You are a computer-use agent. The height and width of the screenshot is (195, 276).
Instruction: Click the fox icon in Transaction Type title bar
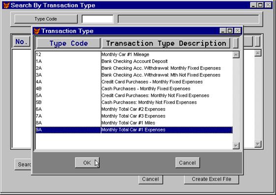[37, 31]
